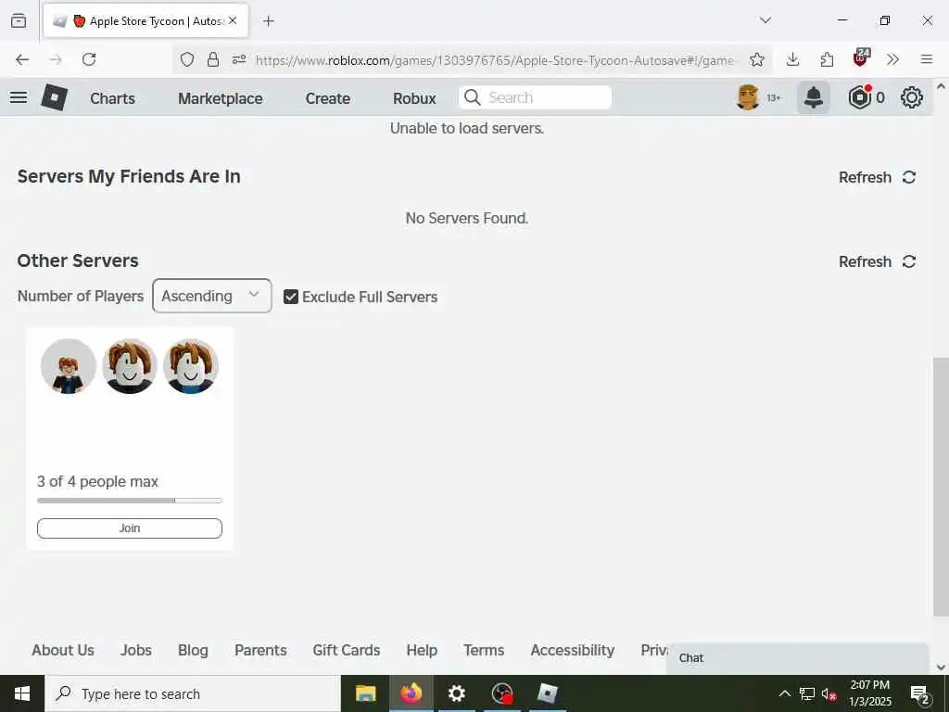
Task: Open the Windows Start menu
Action: [22, 693]
